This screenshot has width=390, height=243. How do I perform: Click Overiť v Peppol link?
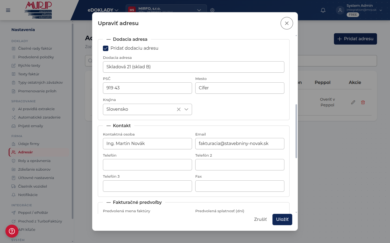click(x=327, y=102)
